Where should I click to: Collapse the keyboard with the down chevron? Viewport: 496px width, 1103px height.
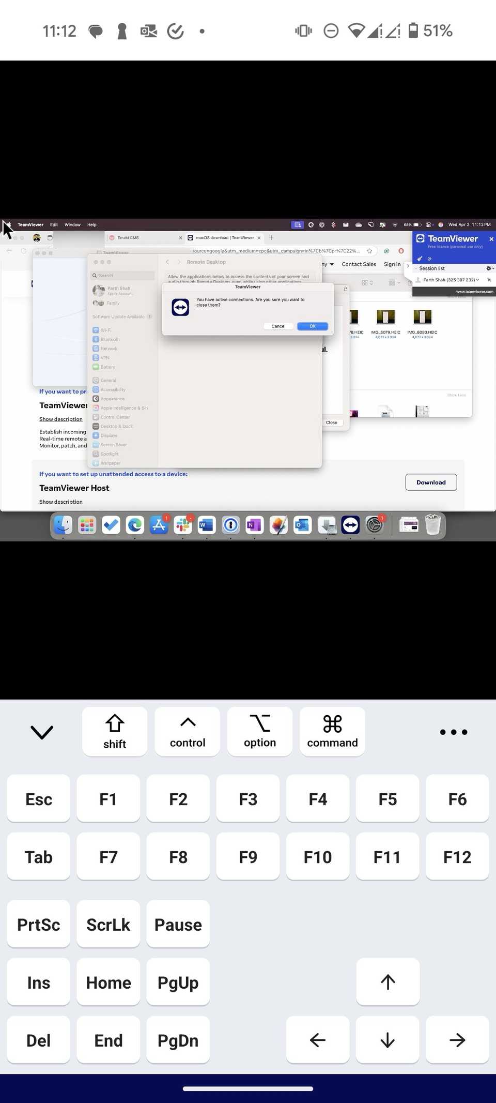click(x=42, y=732)
